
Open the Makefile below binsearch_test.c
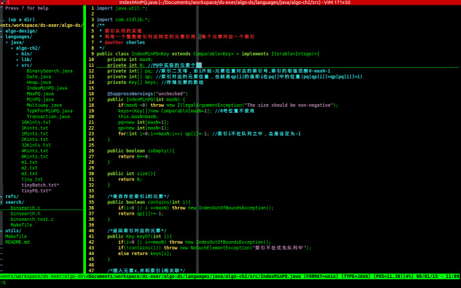pos(22,225)
